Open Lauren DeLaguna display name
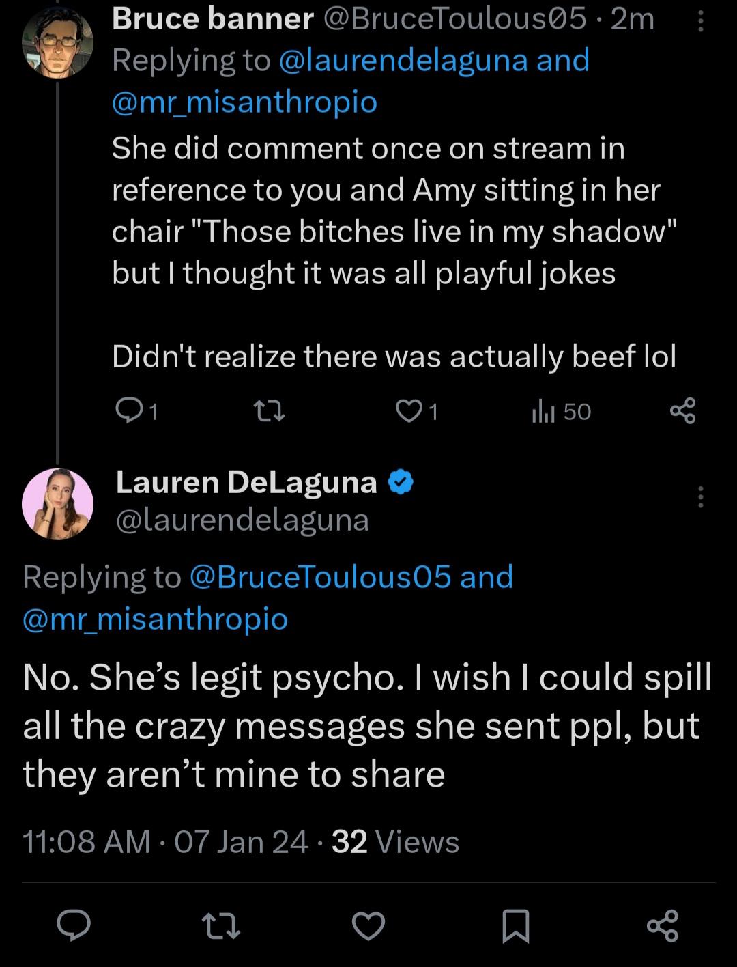 point(246,482)
